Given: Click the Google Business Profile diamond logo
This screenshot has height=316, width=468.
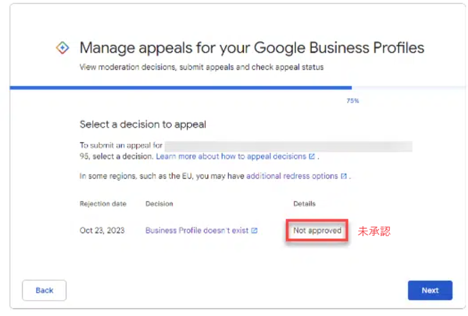Looking at the screenshot, I should pos(62,48).
